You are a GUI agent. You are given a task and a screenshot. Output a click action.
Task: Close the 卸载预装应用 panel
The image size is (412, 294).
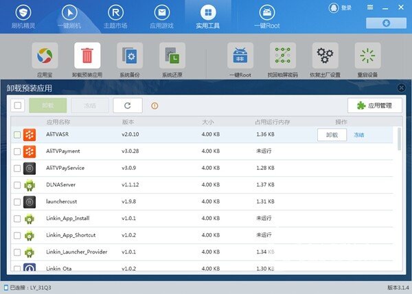(x=401, y=88)
